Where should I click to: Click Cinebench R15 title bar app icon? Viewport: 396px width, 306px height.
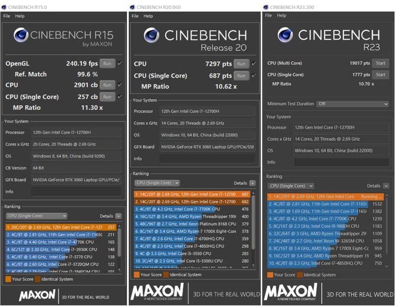click(x=4, y=7)
